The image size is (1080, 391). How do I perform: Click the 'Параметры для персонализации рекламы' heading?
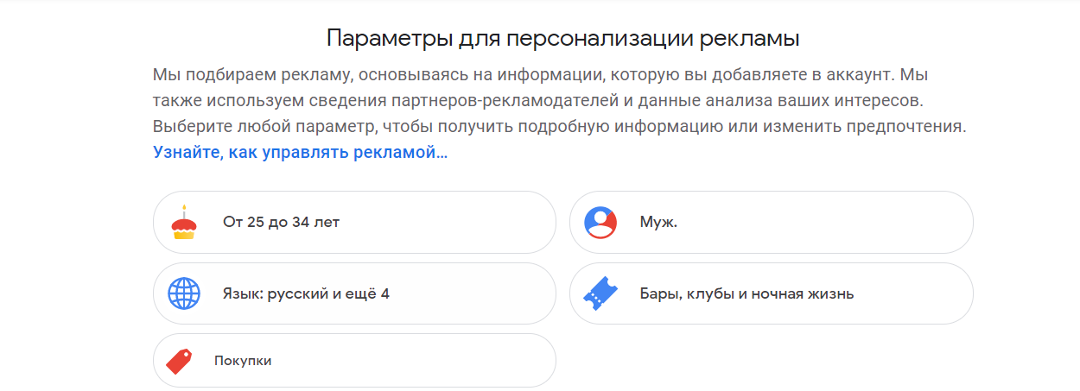(562, 39)
